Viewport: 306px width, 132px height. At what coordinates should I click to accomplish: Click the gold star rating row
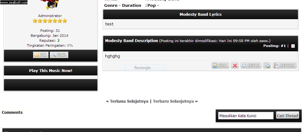point(50,21)
